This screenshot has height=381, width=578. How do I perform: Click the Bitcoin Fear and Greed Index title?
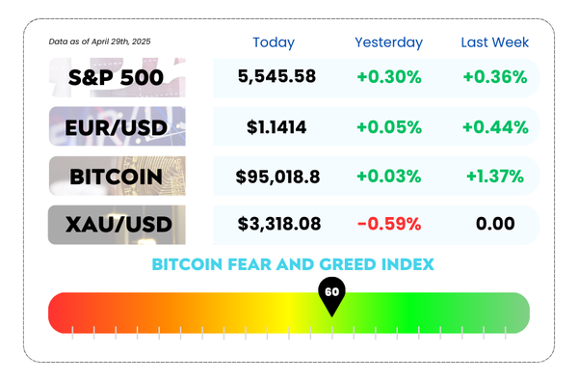pos(293,264)
